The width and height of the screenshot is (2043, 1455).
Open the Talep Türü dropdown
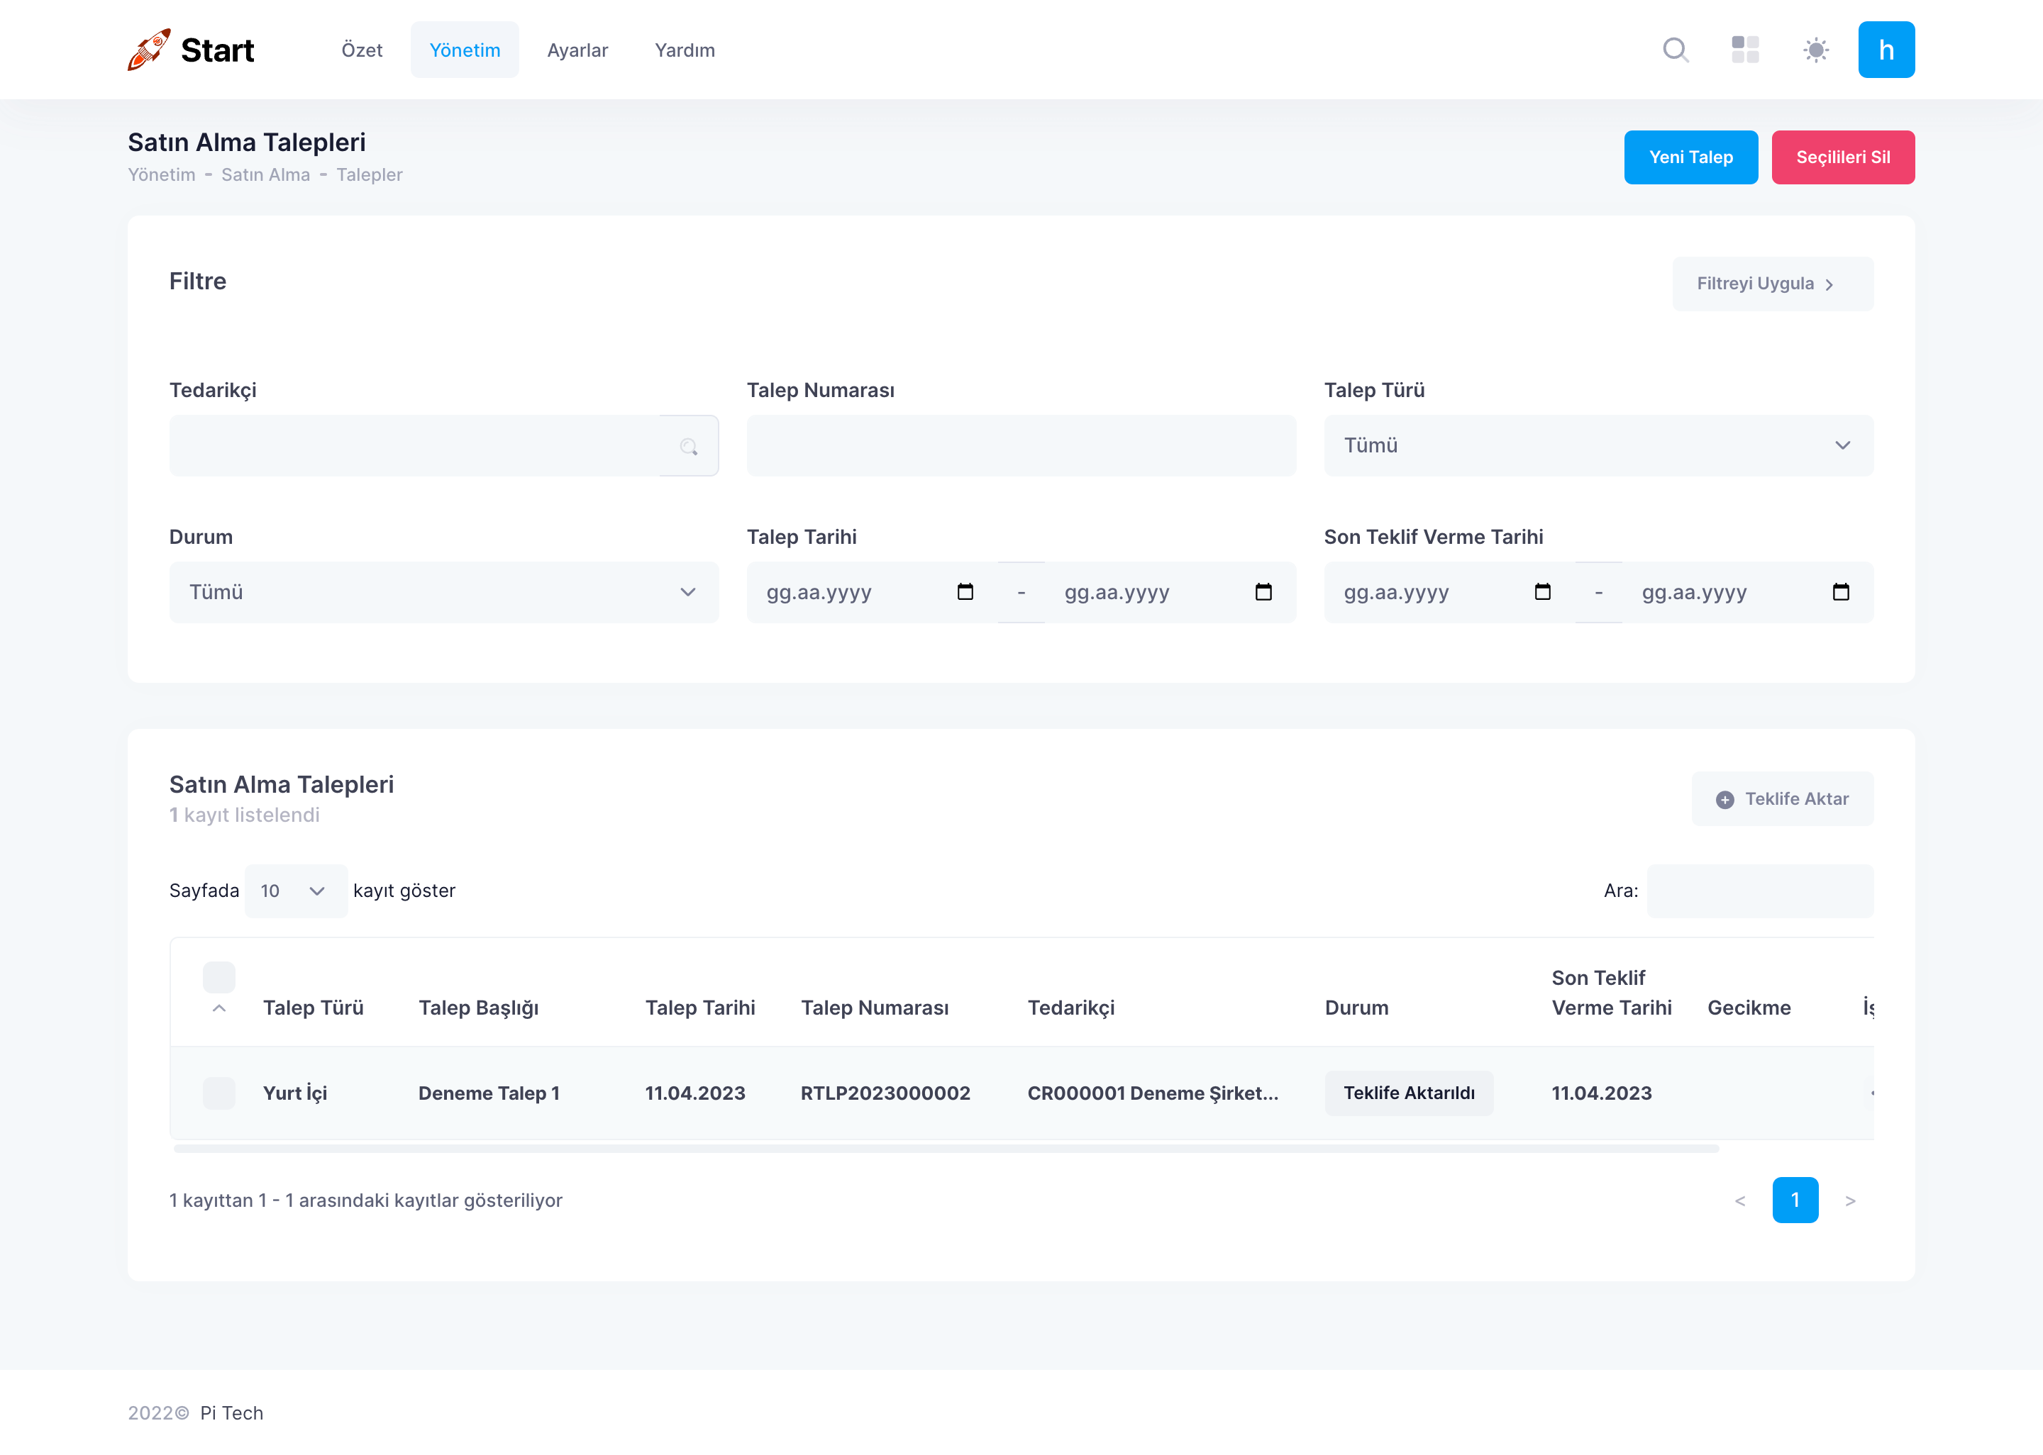(x=1598, y=446)
